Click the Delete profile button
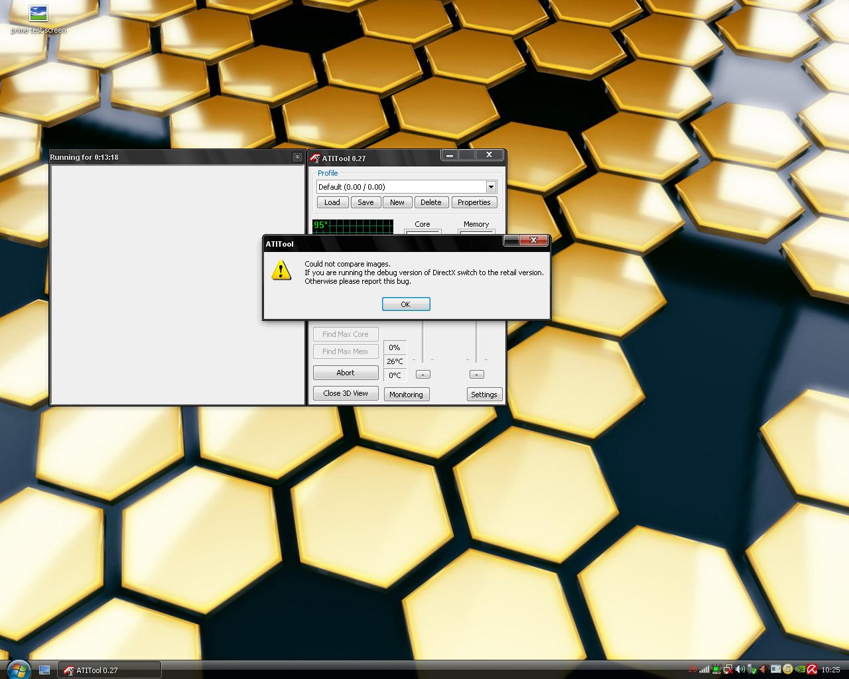This screenshot has width=849, height=679. point(430,202)
